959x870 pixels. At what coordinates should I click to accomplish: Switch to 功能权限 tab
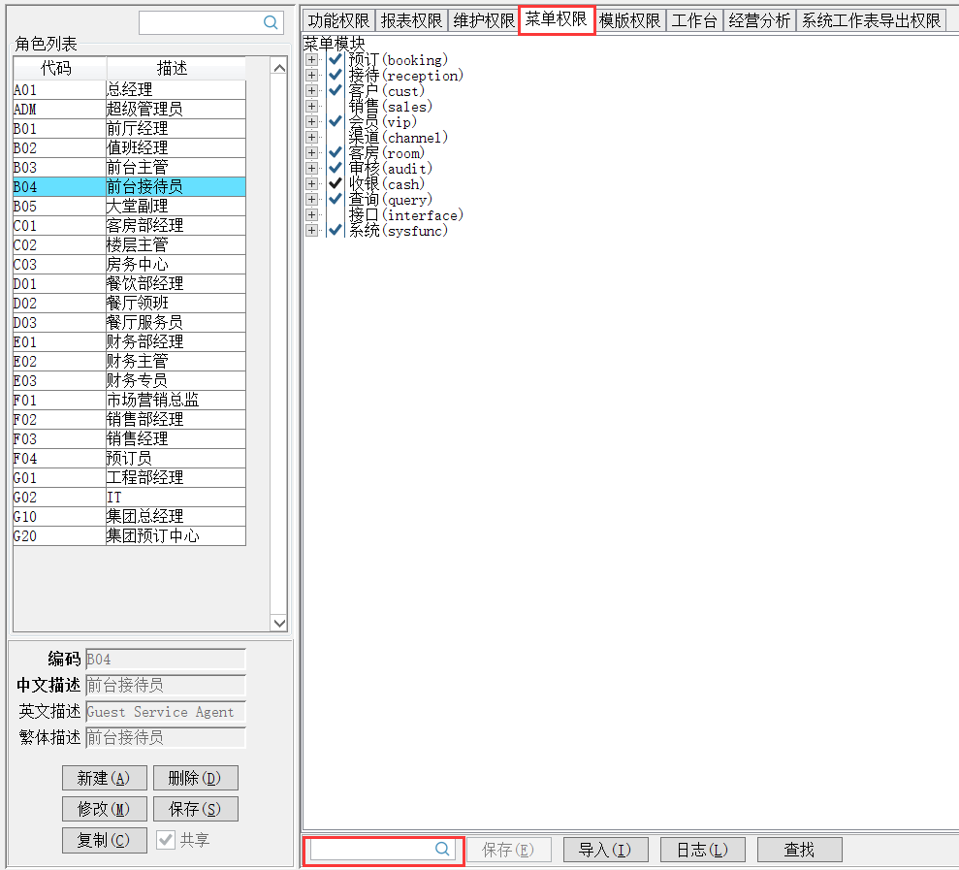coord(338,20)
